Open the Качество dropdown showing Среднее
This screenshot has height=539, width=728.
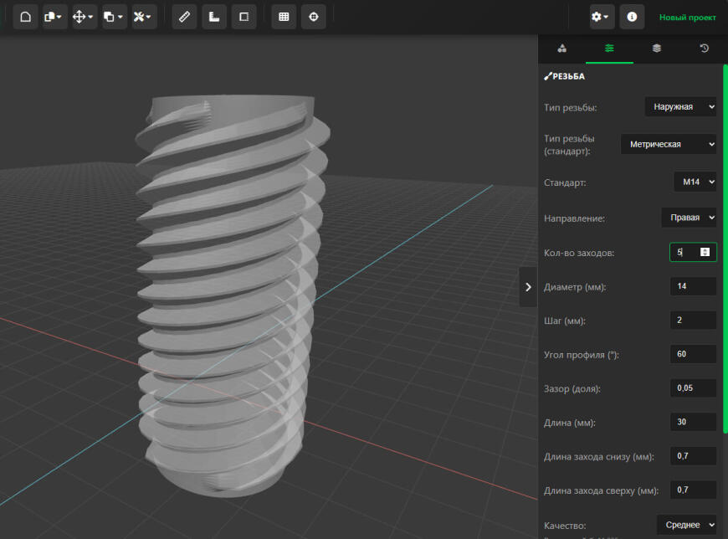click(x=687, y=525)
